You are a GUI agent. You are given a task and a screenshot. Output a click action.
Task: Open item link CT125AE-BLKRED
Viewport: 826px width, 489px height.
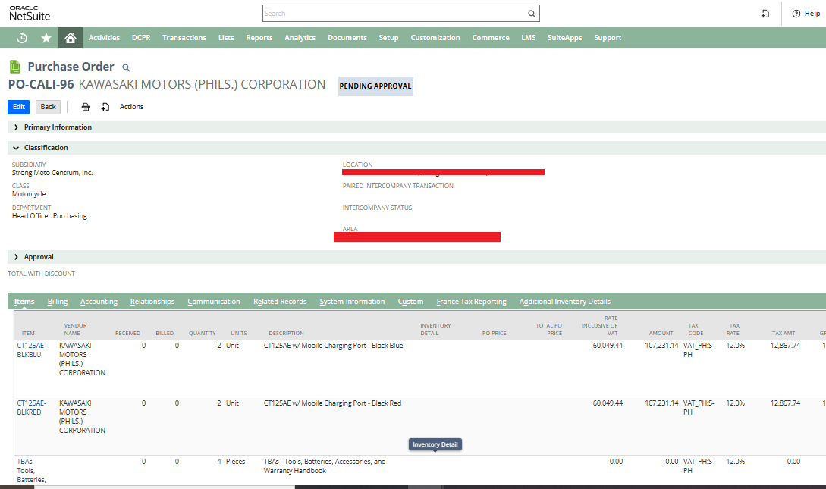coord(32,407)
